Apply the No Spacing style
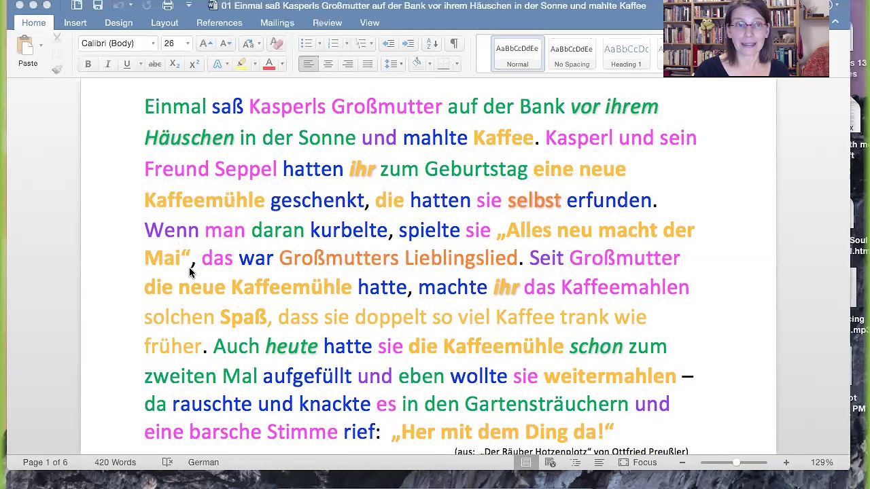Viewport: 870px width, 489px height. [572, 54]
